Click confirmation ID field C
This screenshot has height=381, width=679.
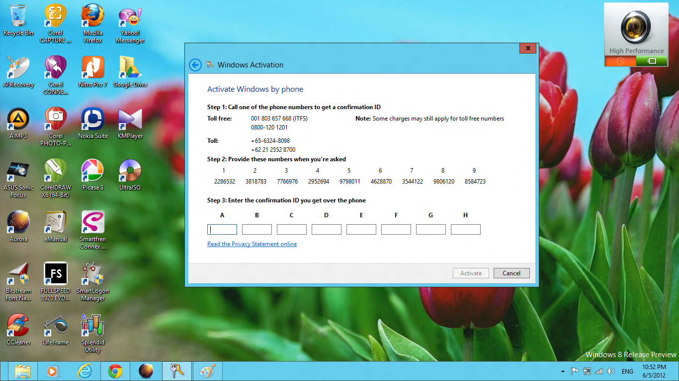point(292,229)
